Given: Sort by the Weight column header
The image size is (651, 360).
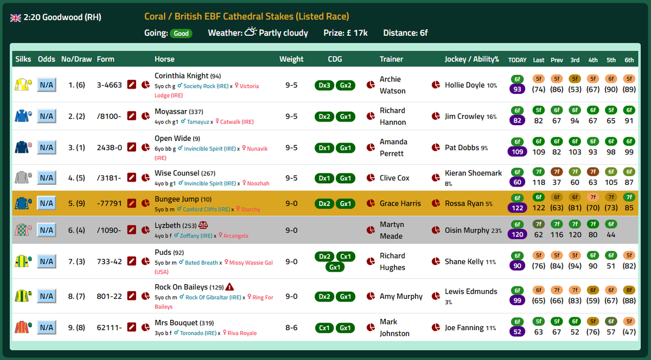Looking at the screenshot, I should click(291, 59).
